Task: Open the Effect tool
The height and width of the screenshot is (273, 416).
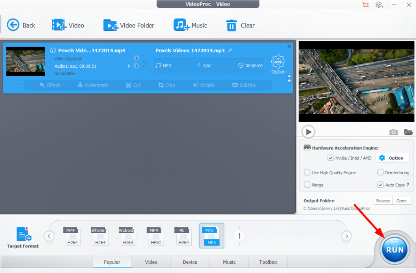Action: [50, 85]
